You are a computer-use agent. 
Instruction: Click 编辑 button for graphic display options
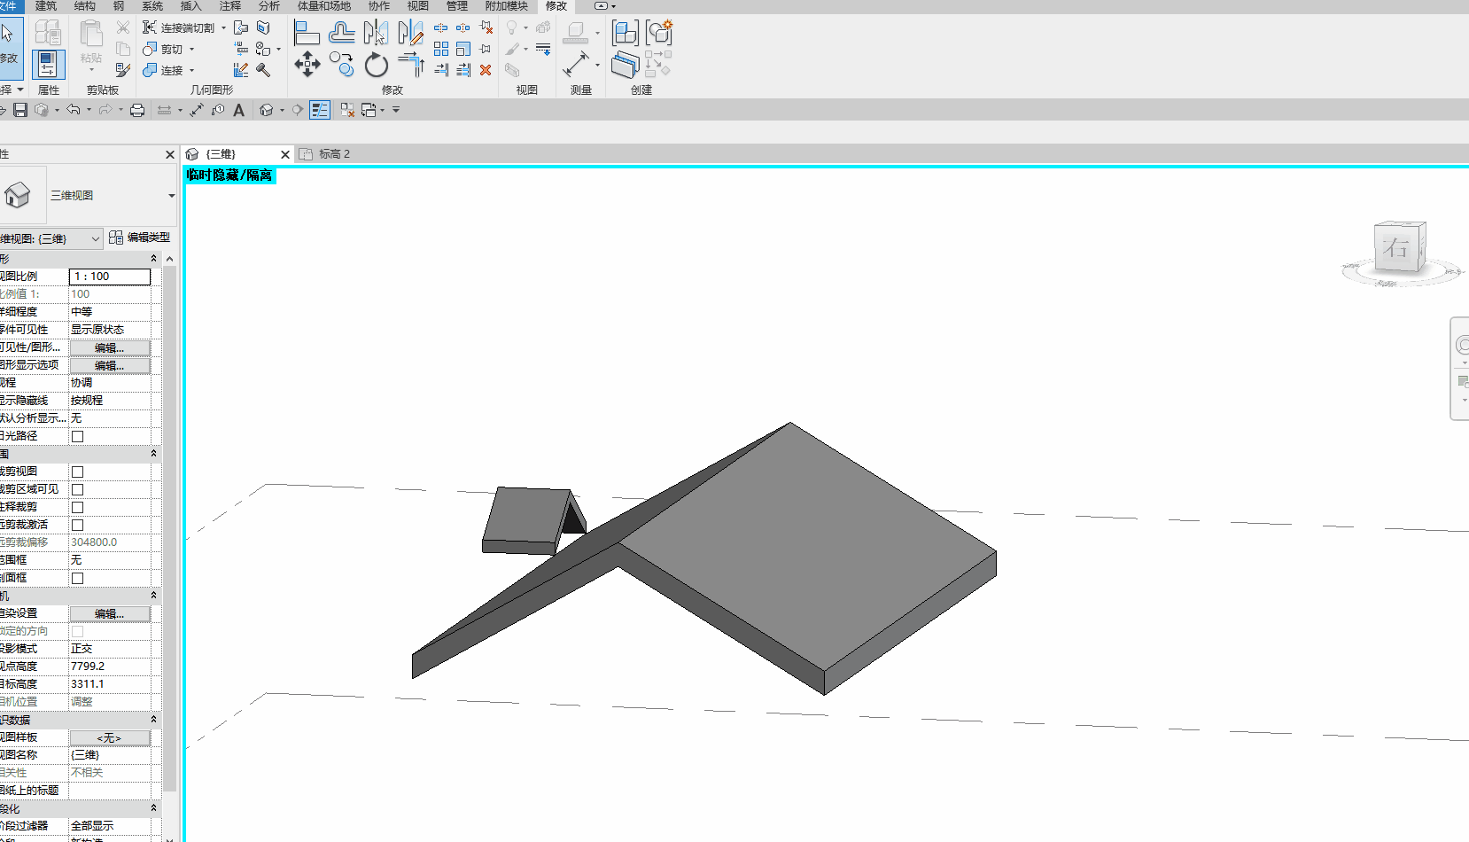point(110,365)
